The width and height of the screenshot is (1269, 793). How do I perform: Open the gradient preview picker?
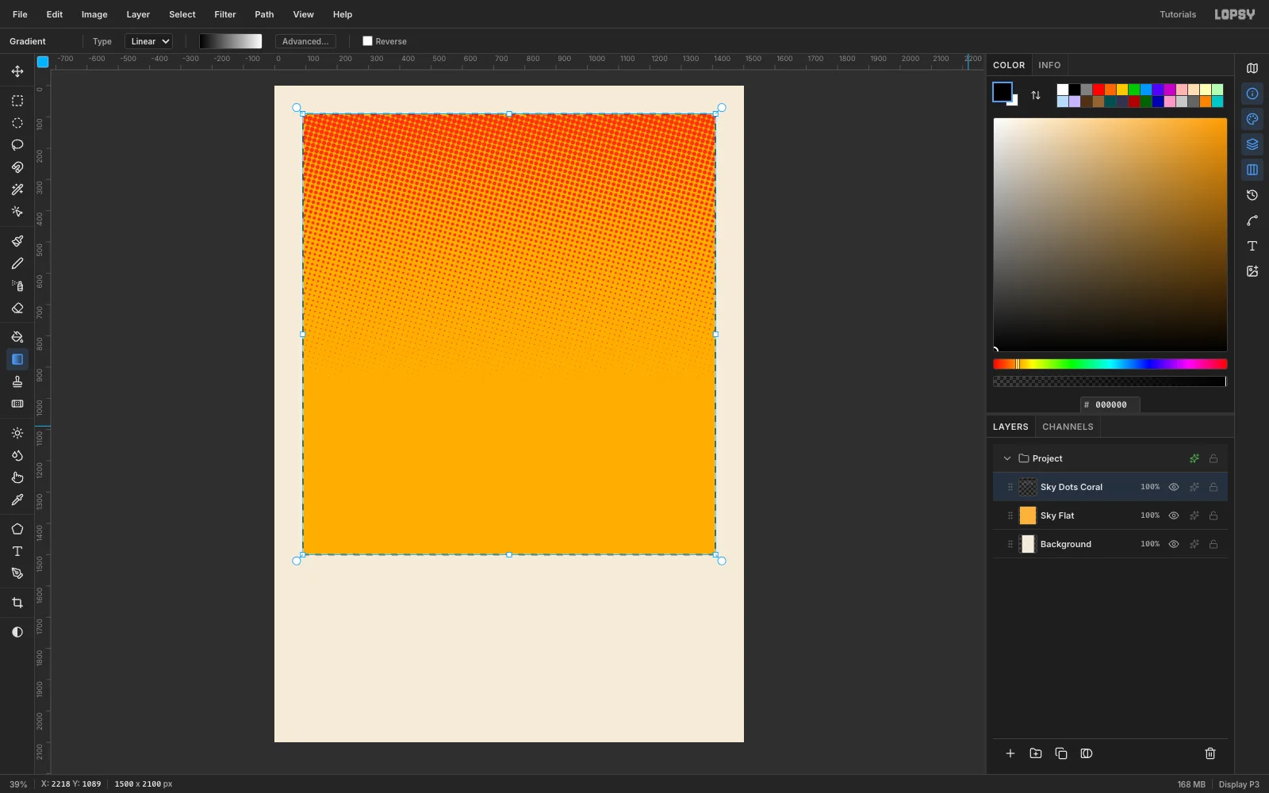point(230,41)
